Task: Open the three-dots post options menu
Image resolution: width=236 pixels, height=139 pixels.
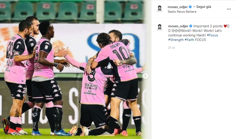Action: coord(229,9)
